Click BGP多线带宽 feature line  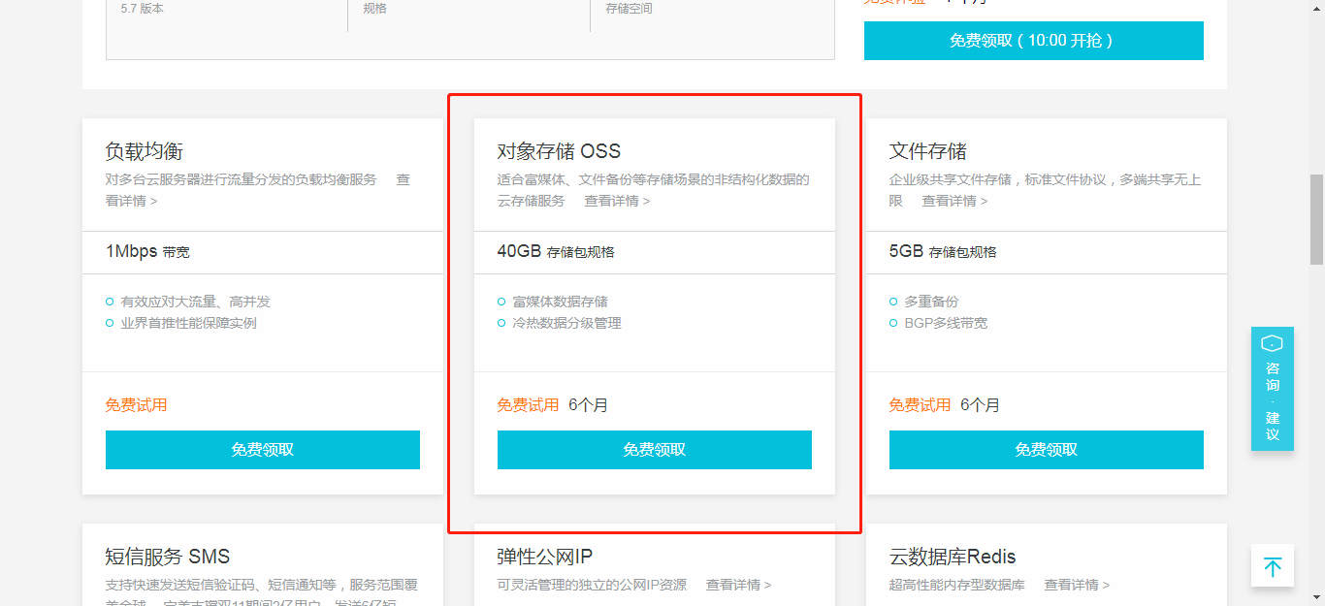click(x=947, y=323)
